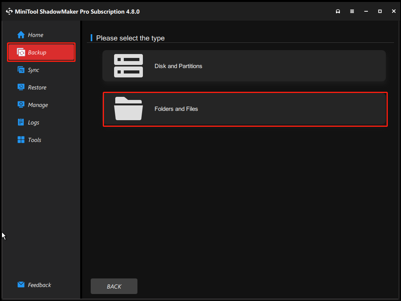
Task: Open the Manage section
Action: tap(37, 105)
